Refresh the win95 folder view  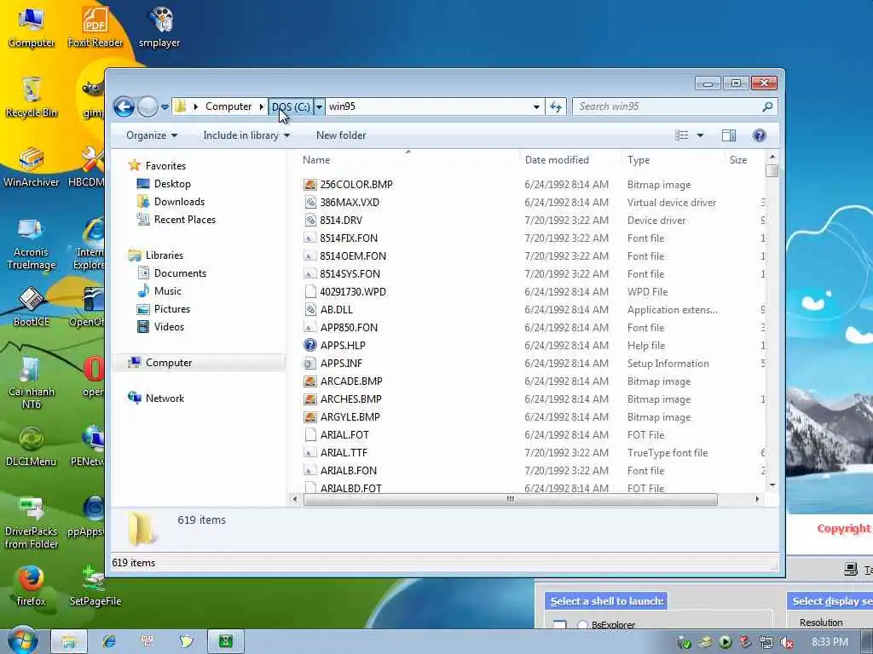pos(556,106)
